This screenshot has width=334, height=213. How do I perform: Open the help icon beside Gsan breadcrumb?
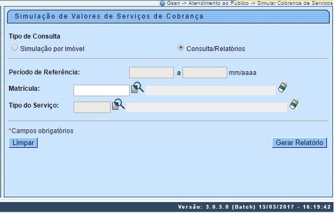click(x=162, y=3)
